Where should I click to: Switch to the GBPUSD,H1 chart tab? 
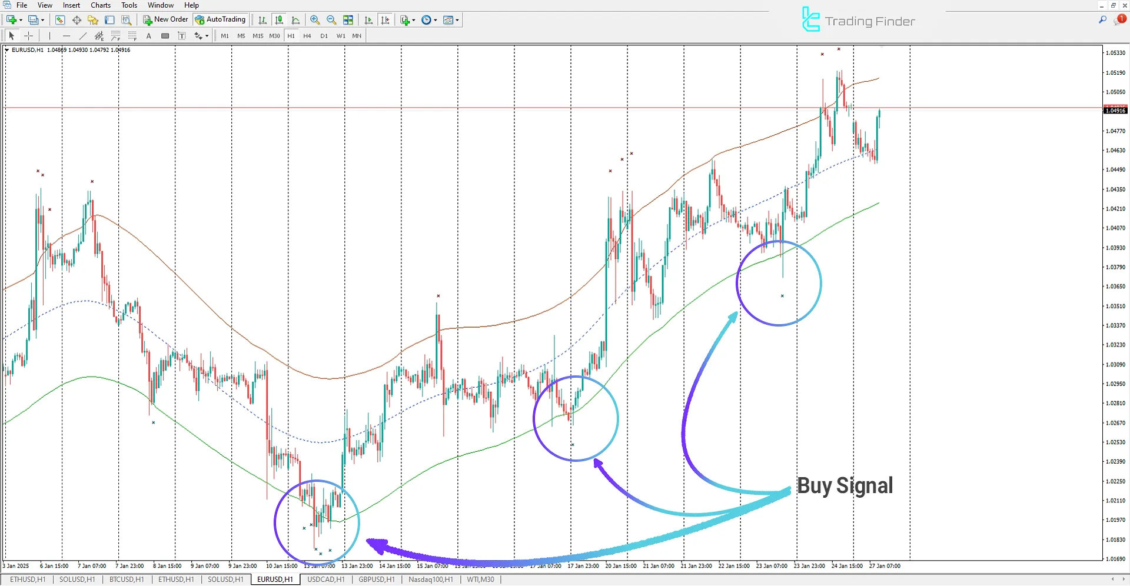[x=376, y=580]
